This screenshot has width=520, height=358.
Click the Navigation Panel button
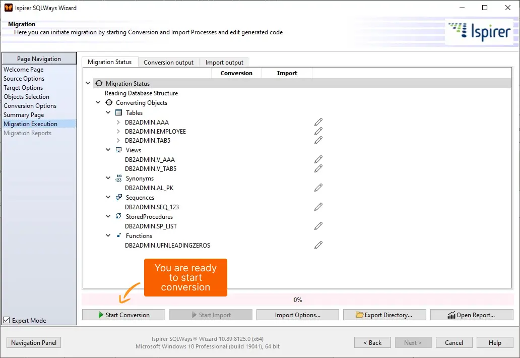point(34,342)
